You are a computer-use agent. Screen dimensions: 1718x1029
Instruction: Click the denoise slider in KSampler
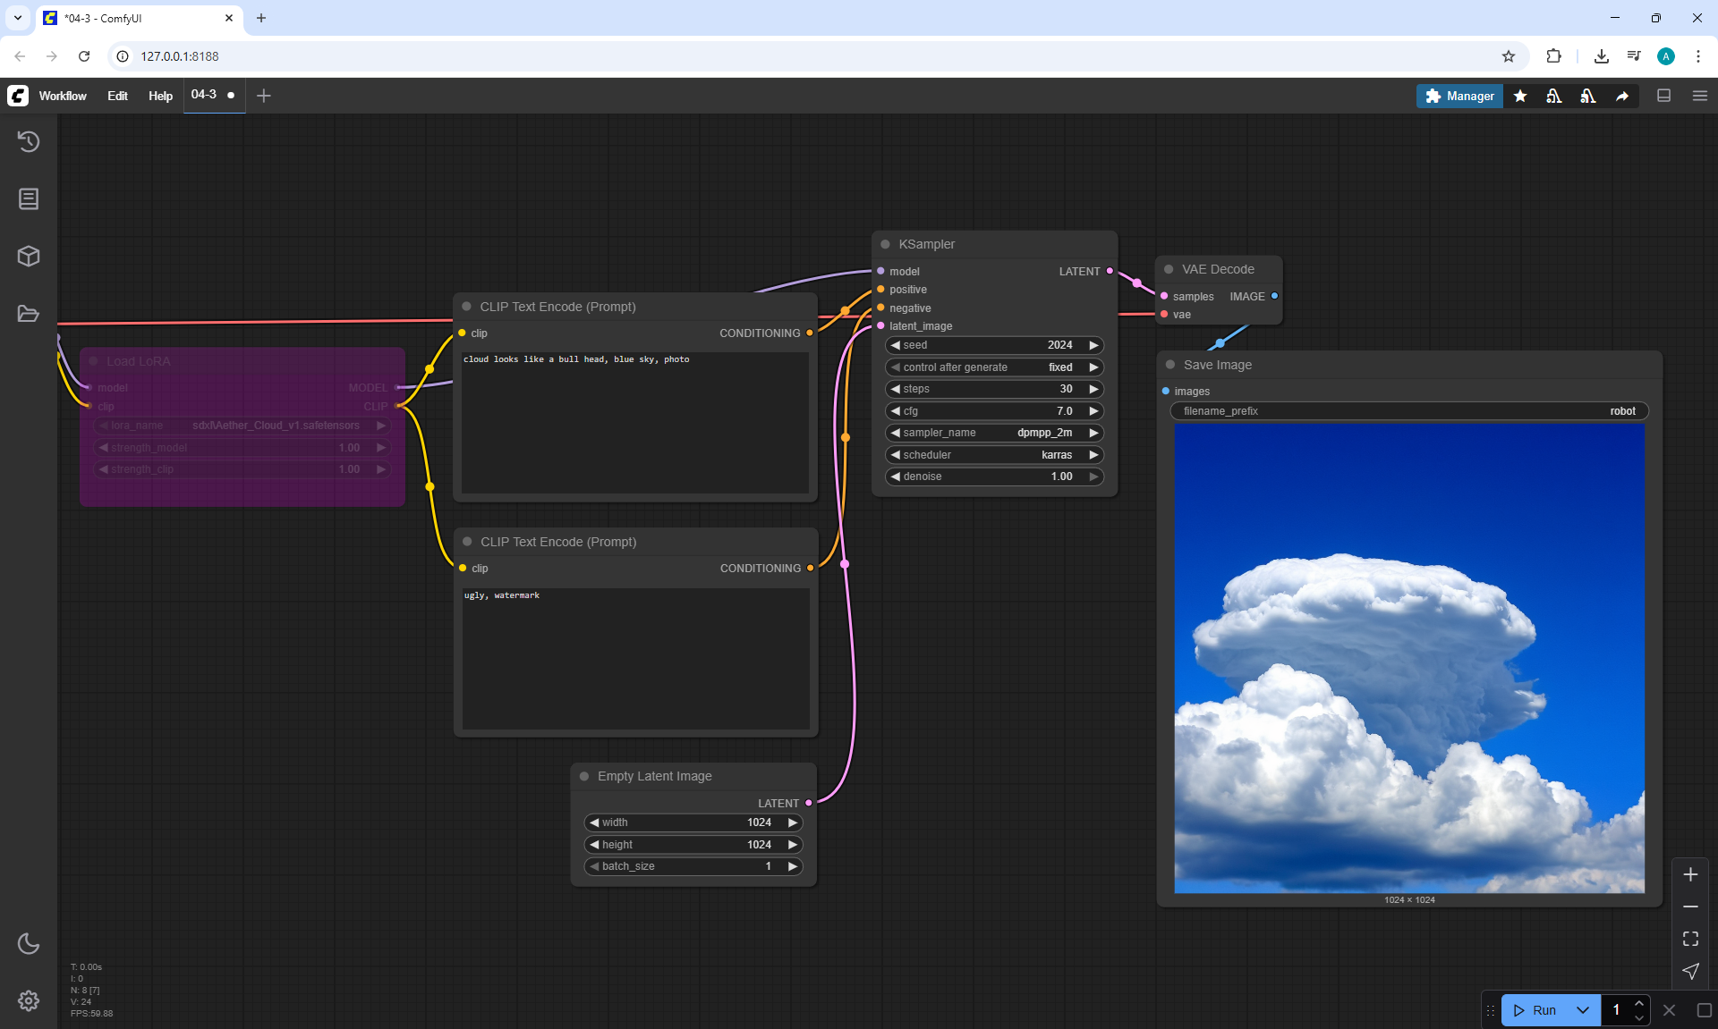pos(993,477)
